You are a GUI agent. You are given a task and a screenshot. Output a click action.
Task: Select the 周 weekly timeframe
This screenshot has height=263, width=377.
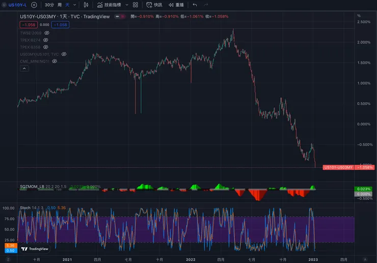[x=60, y=5]
